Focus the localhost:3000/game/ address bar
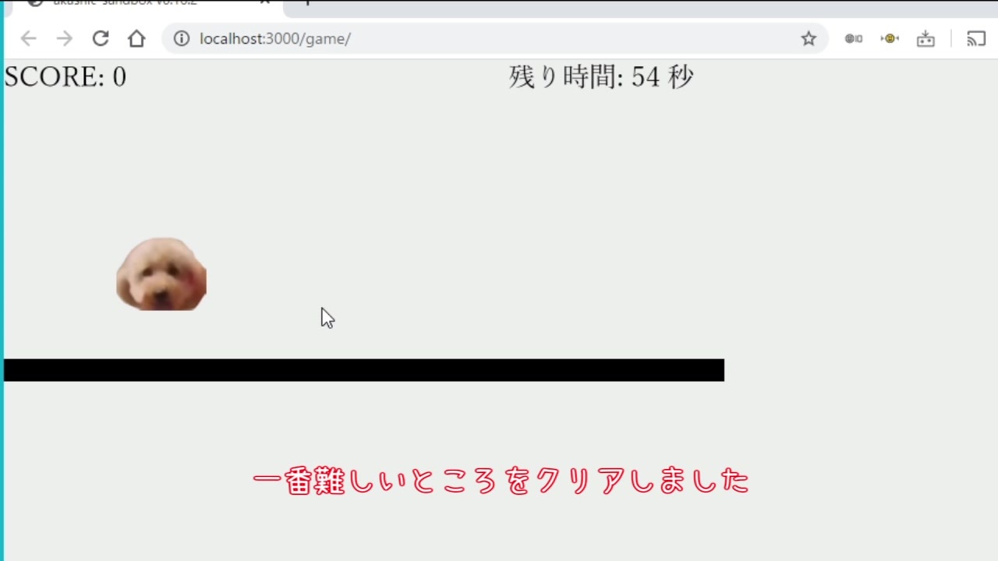Screen dimensions: 998x561 pyautogui.click(x=495, y=39)
